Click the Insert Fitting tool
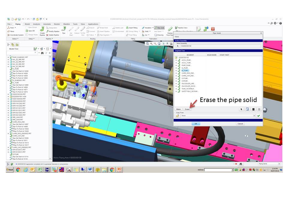The image size is (288, 216). (132, 28)
